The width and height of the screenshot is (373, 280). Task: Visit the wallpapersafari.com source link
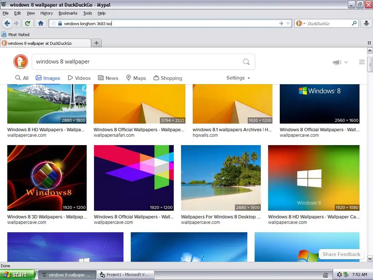point(114,135)
